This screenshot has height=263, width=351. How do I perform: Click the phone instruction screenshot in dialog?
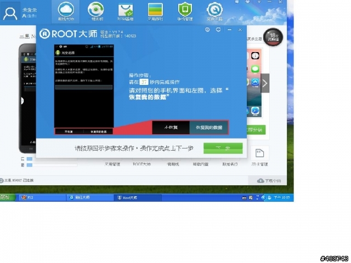(84, 89)
